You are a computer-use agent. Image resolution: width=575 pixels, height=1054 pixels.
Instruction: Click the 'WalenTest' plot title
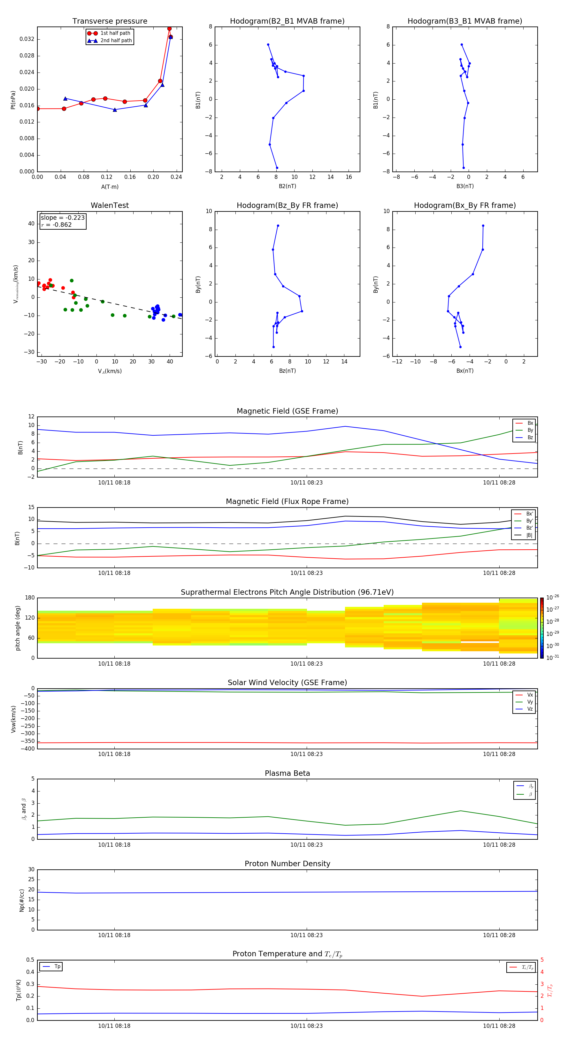tap(110, 205)
